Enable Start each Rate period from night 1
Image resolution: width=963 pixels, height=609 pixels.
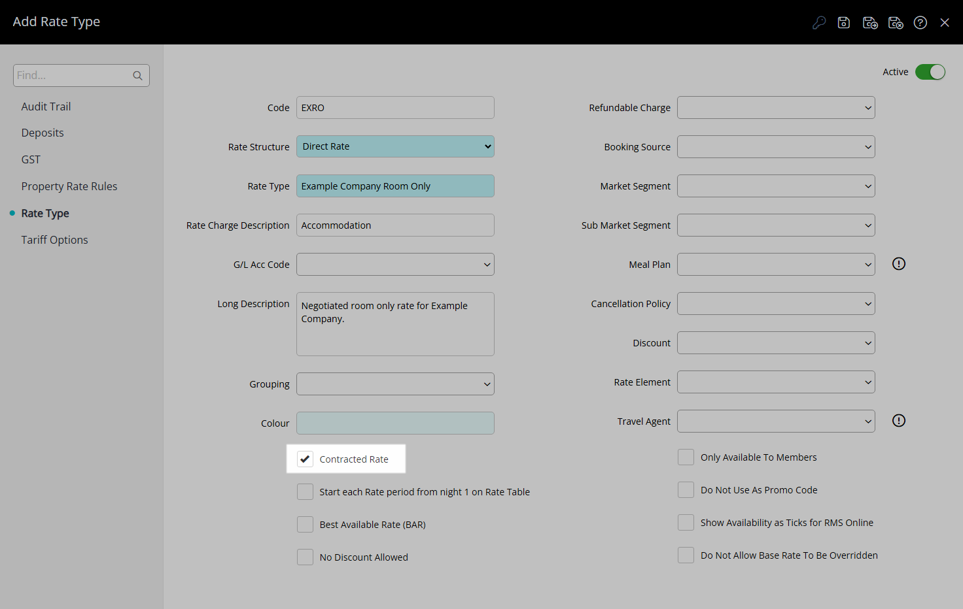305,492
